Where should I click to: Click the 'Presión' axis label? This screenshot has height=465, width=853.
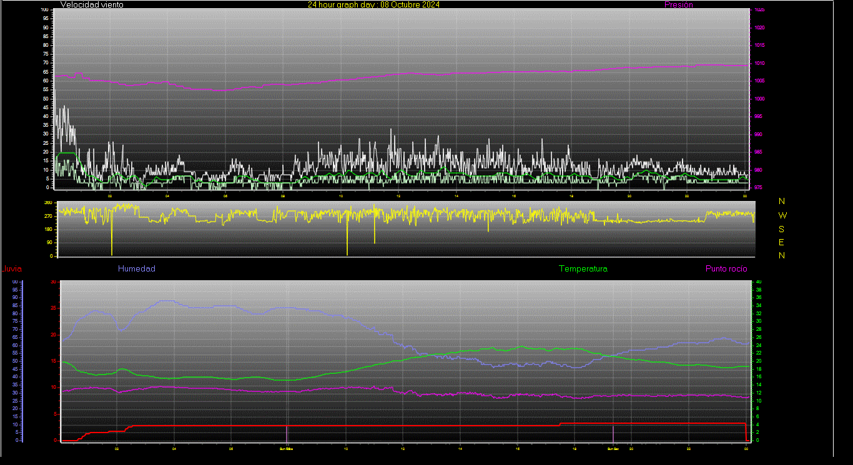click(679, 4)
